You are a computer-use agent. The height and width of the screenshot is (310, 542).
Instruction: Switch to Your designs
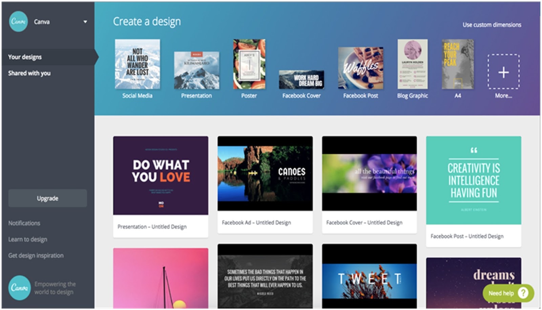pyautogui.click(x=24, y=57)
